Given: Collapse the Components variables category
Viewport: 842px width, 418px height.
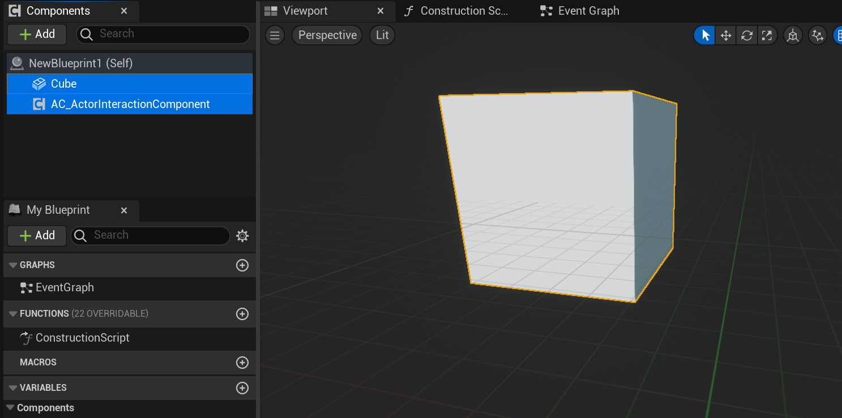Looking at the screenshot, I should coord(10,408).
